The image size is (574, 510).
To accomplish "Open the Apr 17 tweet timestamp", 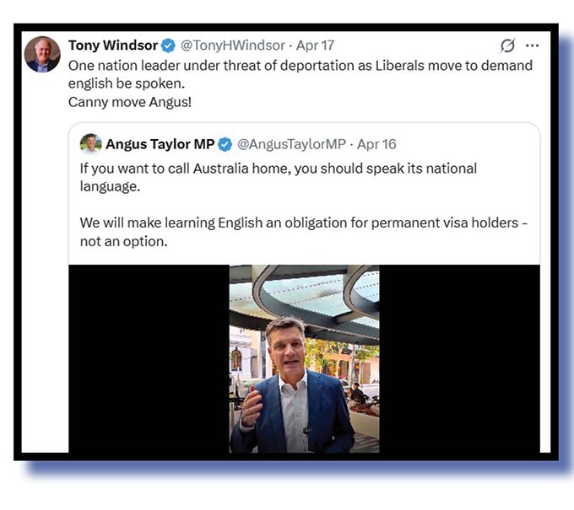I will pyautogui.click(x=314, y=46).
